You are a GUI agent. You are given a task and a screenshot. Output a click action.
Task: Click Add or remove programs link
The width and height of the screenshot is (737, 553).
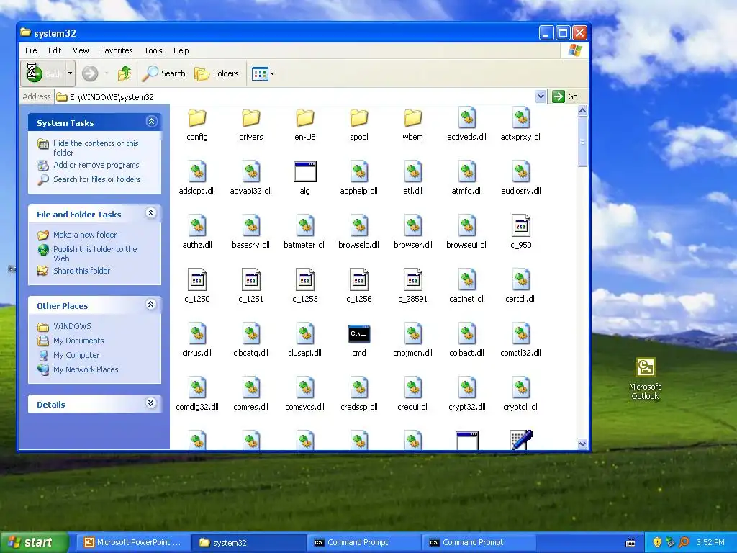pyautogui.click(x=96, y=165)
